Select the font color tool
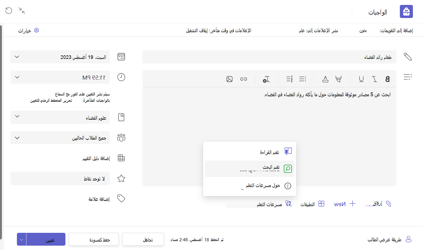This screenshot has width=423, height=250. pyautogui.click(x=325, y=79)
